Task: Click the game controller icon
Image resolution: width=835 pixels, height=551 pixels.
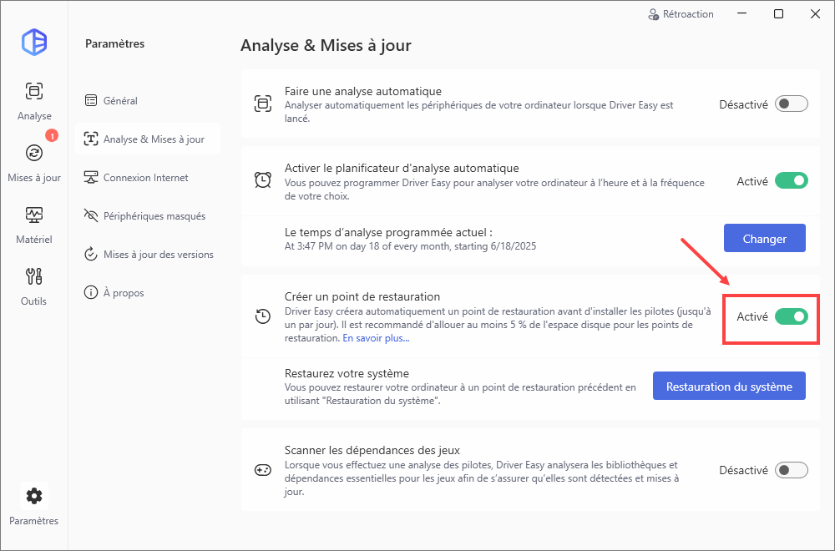Action: (262, 470)
